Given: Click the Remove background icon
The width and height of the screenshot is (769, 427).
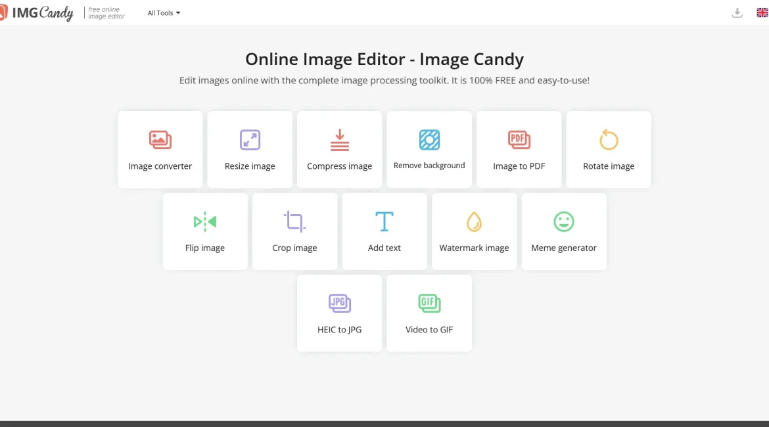Looking at the screenshot, I should point(429,140).
